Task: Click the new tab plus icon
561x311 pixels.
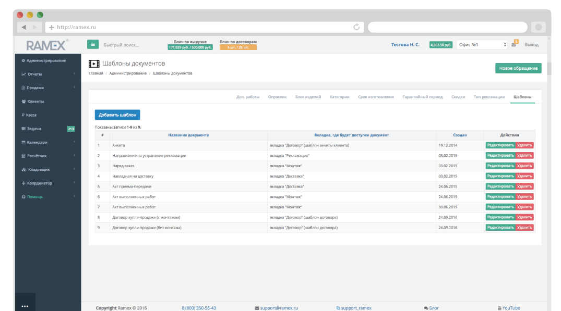Action: tap(52, 27)
